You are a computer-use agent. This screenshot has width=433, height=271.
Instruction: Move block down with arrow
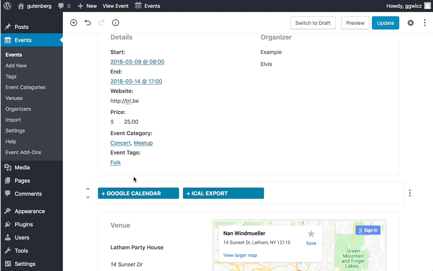click(88, 197)
